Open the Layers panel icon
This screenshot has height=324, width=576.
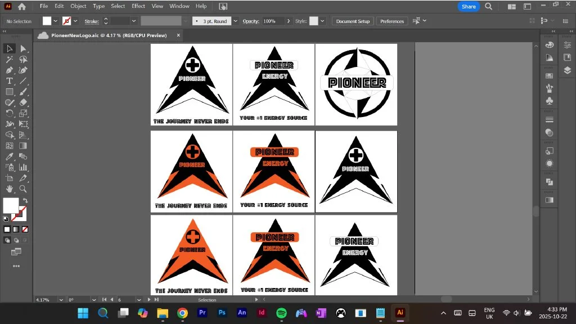pyautogui.click(x=567, y=70)
